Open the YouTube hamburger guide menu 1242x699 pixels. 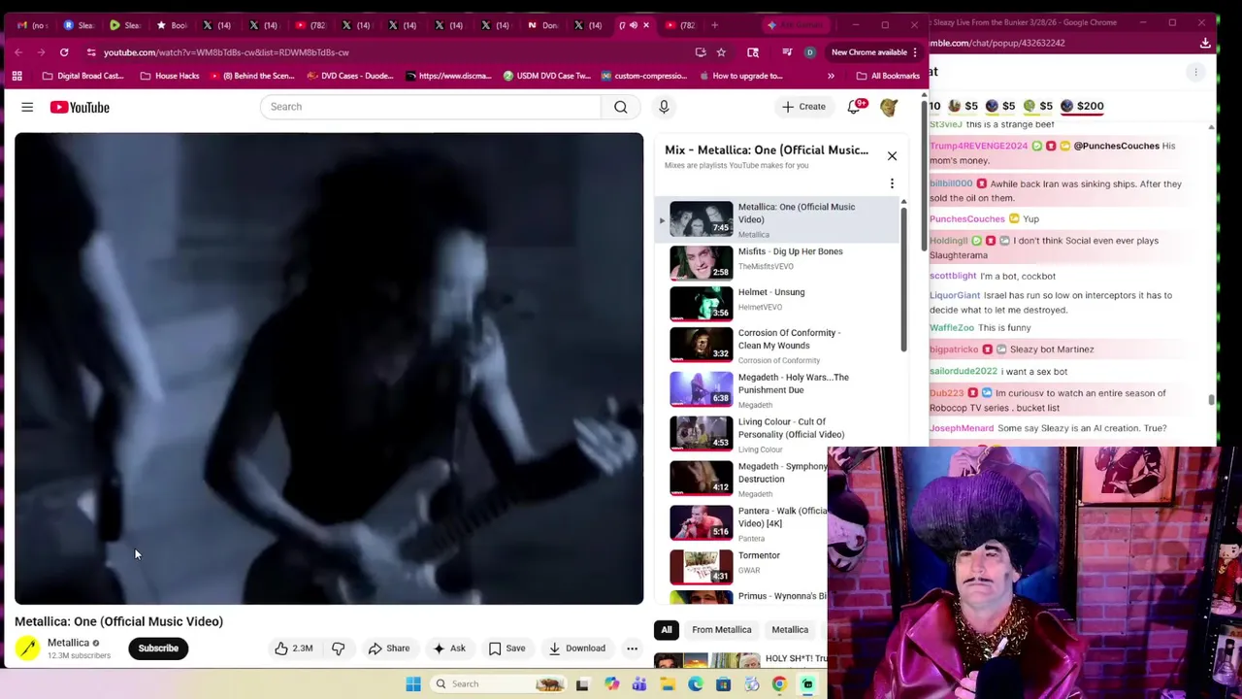27,107
